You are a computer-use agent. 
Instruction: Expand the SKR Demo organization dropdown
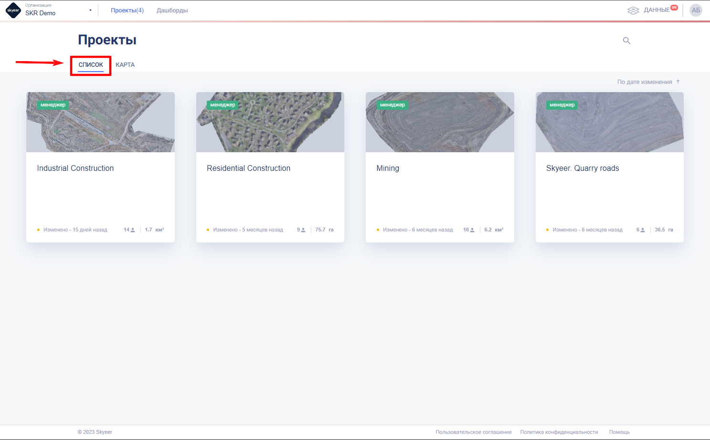click(90, 10)
